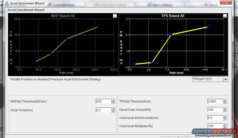Click the MAPdot Threshold input field

103,102
